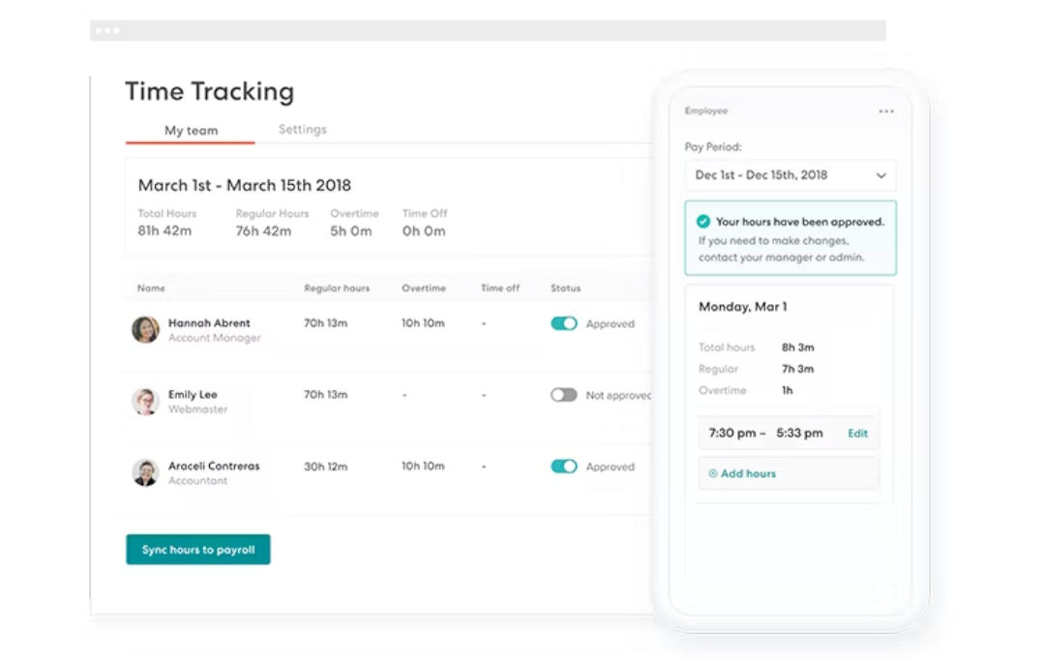Click Hannah Abrent's profile avatar
This screenshot has width=1044, height=667.
click(x=145, y=329)
